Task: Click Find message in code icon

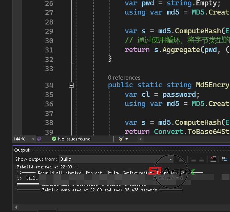Action: [x=181, y=159]
